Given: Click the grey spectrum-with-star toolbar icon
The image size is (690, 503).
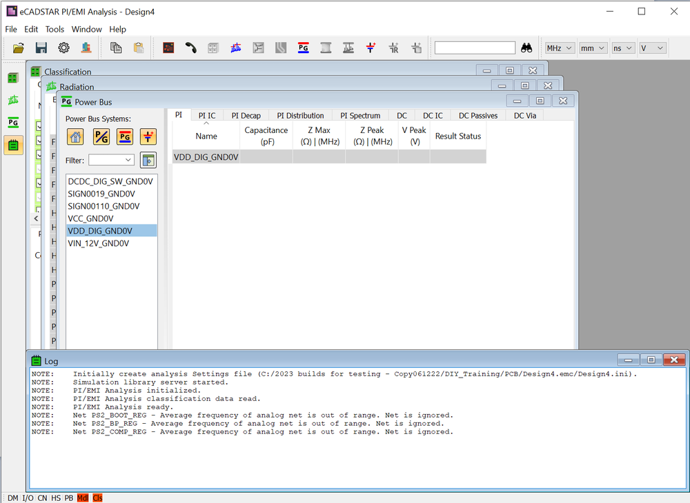Looking at the screenshot, I should [348, 48].
